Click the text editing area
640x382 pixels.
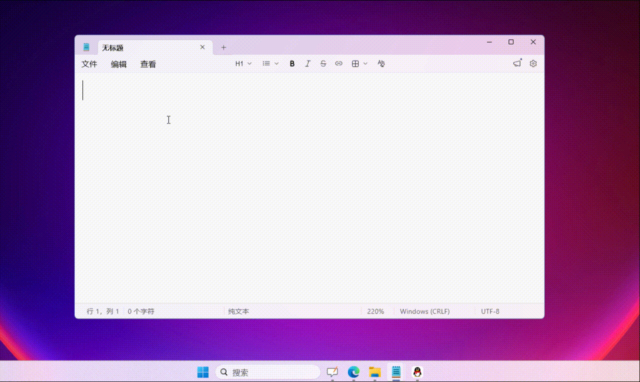tap(309, 187)
